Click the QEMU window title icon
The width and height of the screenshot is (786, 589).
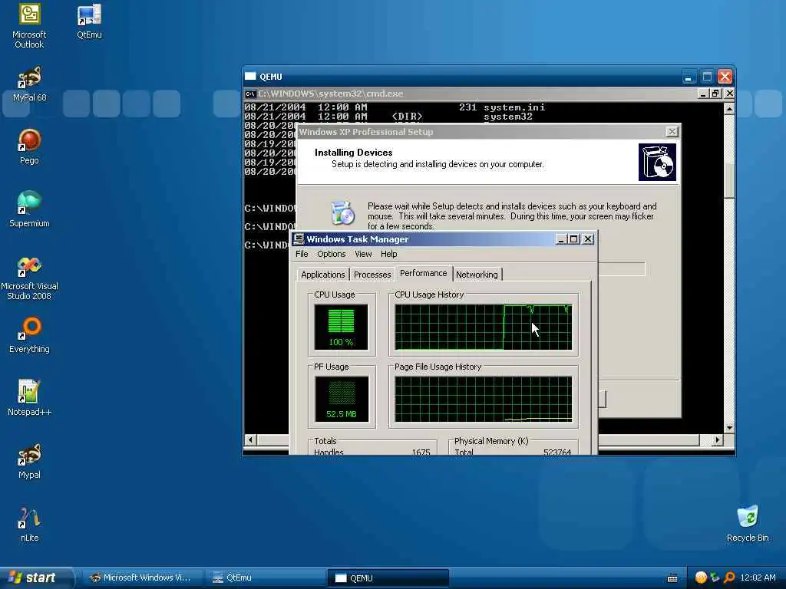(250, 77)
